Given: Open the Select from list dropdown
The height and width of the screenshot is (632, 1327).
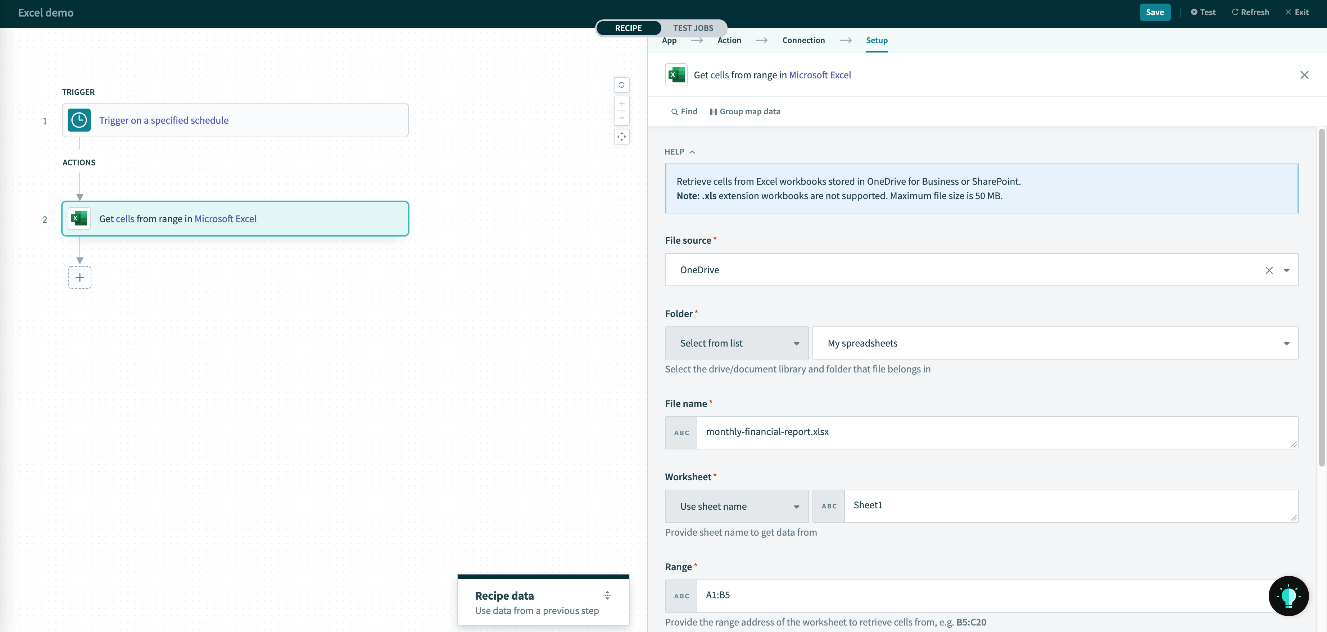Looking at the screenshot, I should pyautogui.click(x=736, y=343).
